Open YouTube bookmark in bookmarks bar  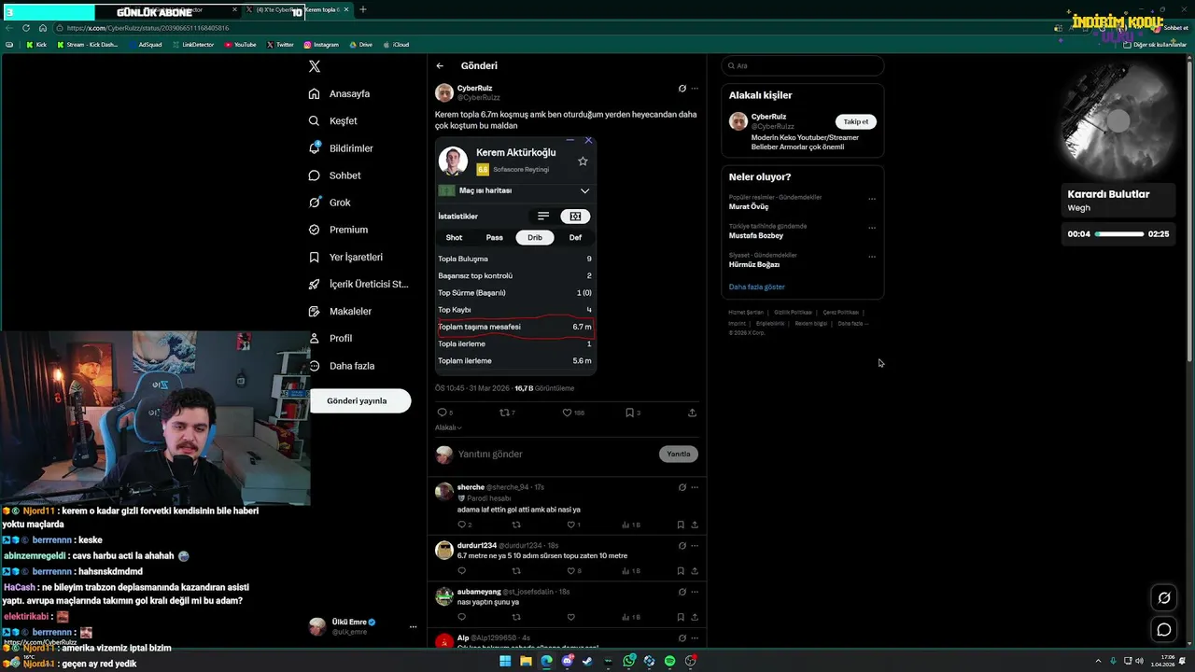point(240,45)
